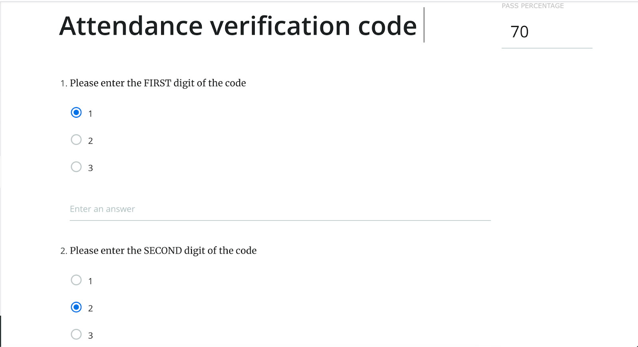
Task: Click option label '3' text under SECOND digit question
Action: pyautogui.click(x=91, y=335)
